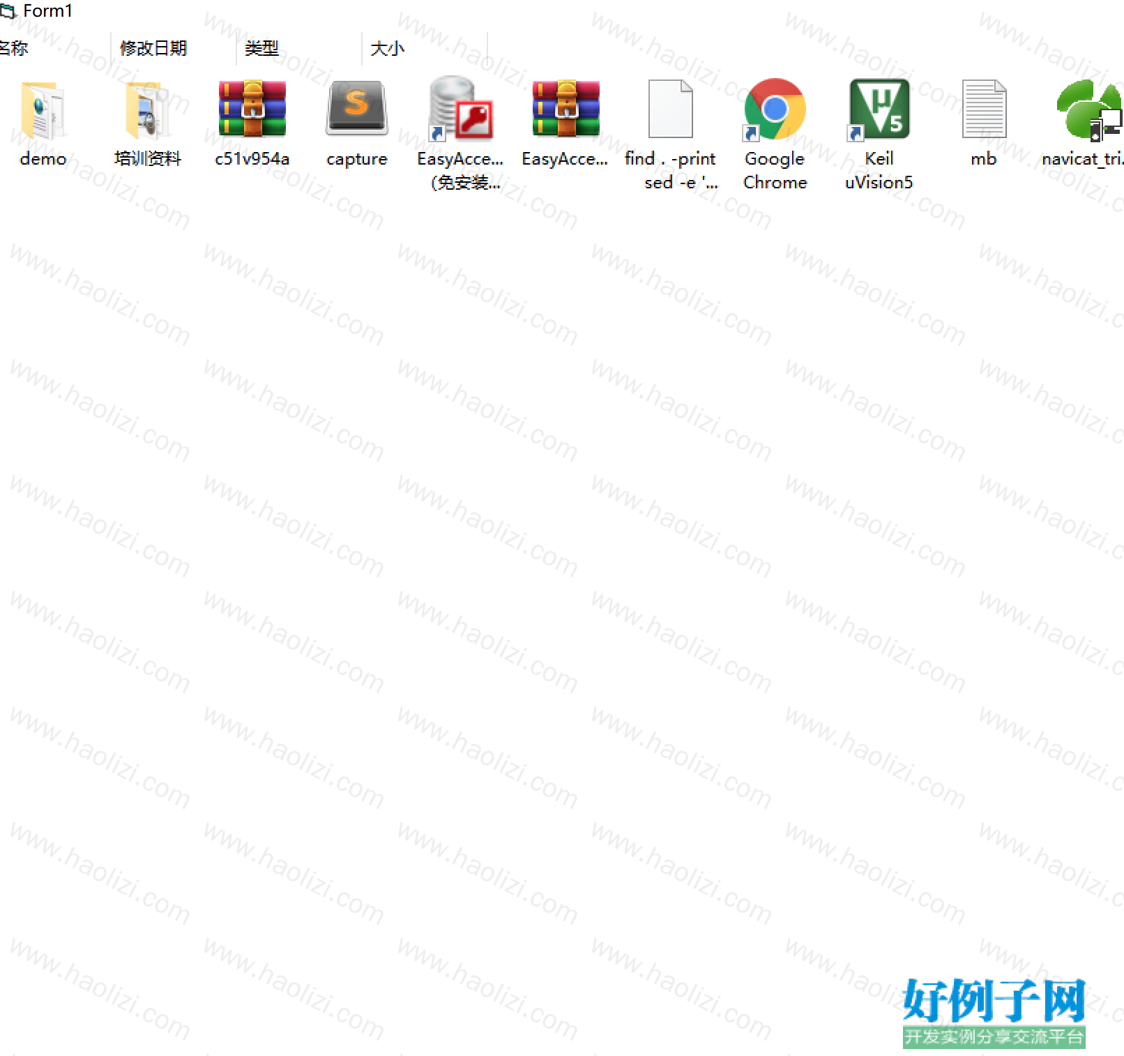Click the 'EasyAcce... (免安装...' label text
Viewport: 1124px width, 1056px height.
[x=461, y=171]
